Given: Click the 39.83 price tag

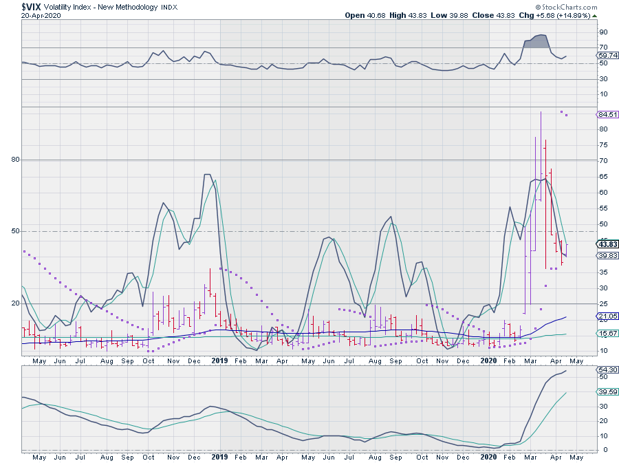Looking at the screenshot, I should pyautogui.click(x=607, y=255).
